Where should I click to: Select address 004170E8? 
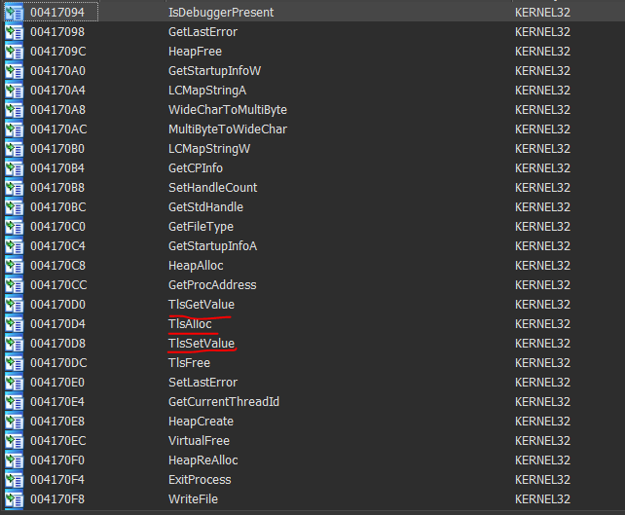57,422
